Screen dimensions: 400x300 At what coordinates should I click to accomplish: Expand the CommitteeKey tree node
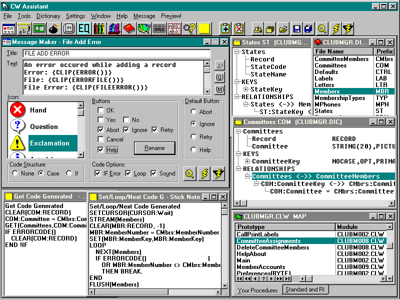point(247,161)
